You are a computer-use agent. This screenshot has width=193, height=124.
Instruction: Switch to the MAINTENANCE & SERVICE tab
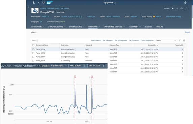pos(113,27)
